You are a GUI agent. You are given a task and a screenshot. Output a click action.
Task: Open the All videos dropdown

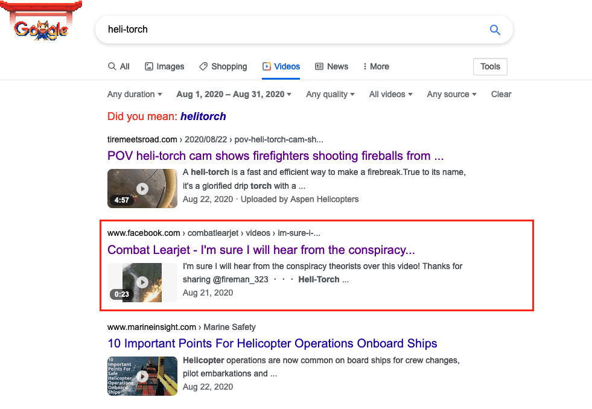coord(391,94)
